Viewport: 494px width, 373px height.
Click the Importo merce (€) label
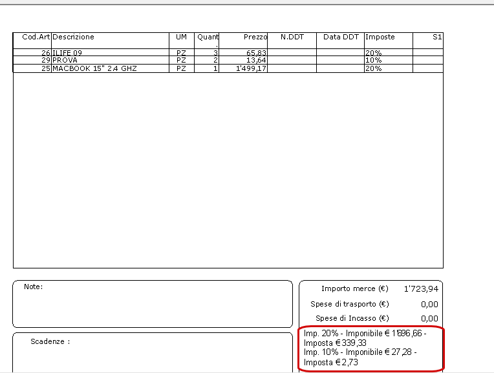click(355, 288)
